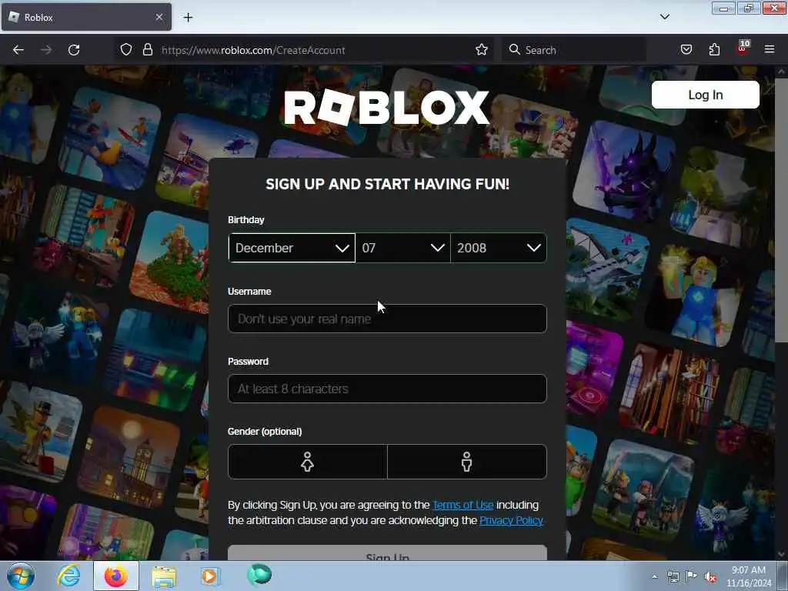This screenshot has width=788, height=591.
Task: Open the media player taskbar icon
Action: tap(211, 576)
